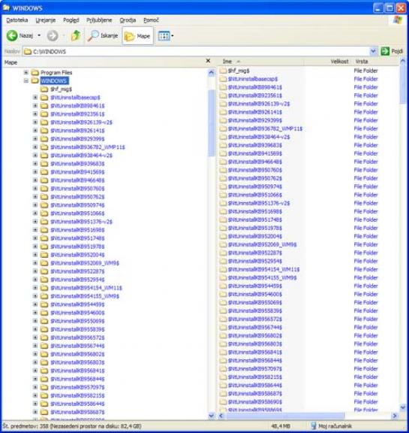
Task: Click WINDOWS title bar folder icon
Action: pos(6,8)
